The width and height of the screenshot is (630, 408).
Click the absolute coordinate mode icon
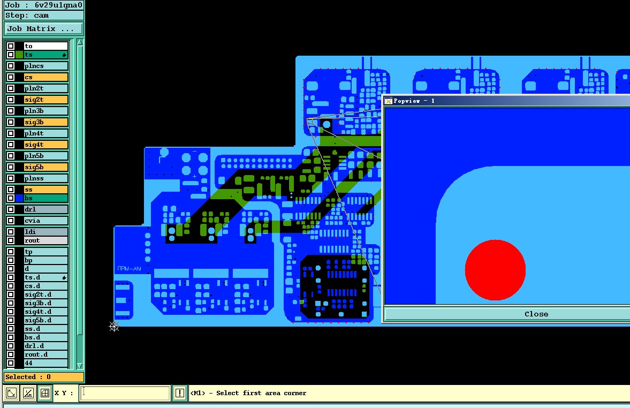pos(11,393)
